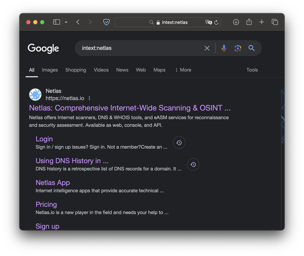Open the three-dot menu next to netlas.io

(x=89, y=98)
